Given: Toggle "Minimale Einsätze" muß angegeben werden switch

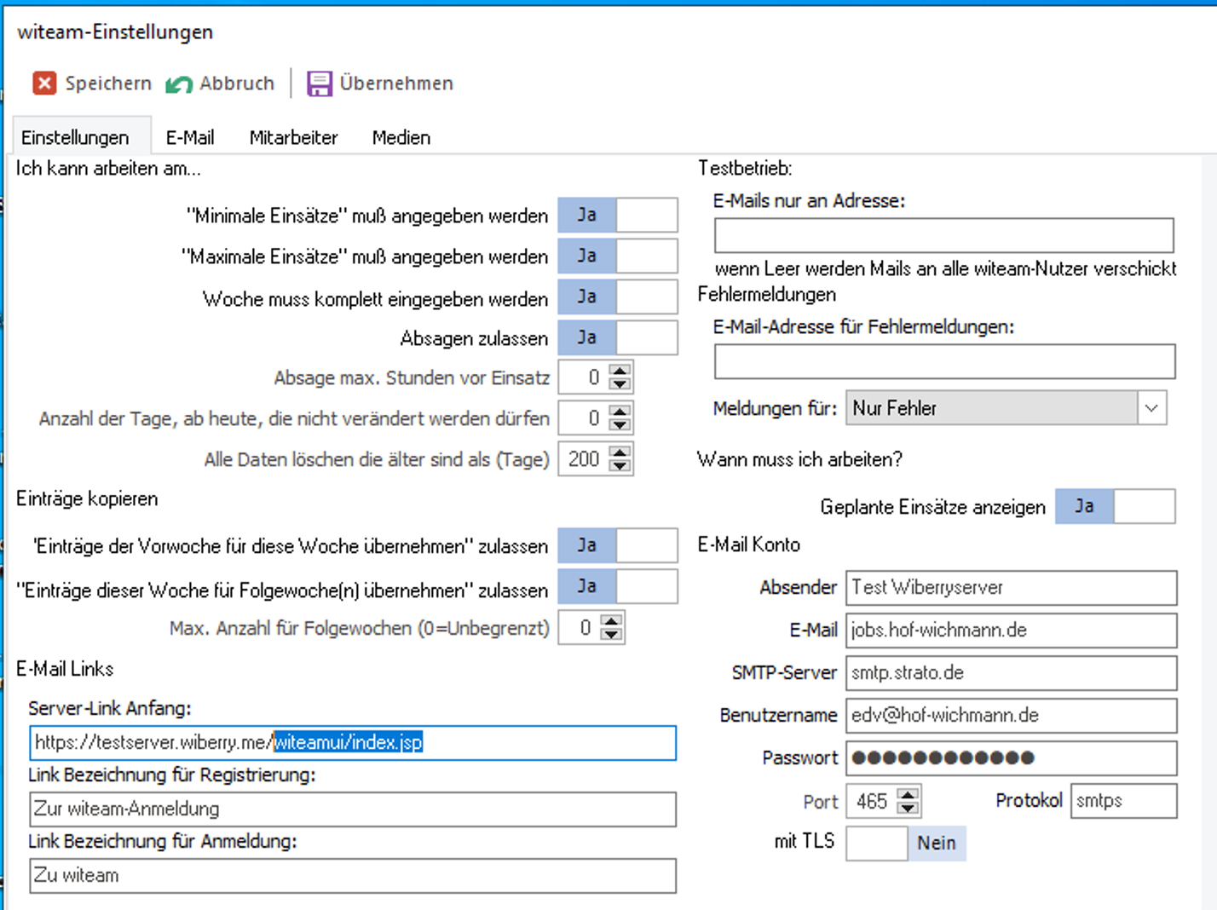Looking at the screenshot, I should (618, 216).
